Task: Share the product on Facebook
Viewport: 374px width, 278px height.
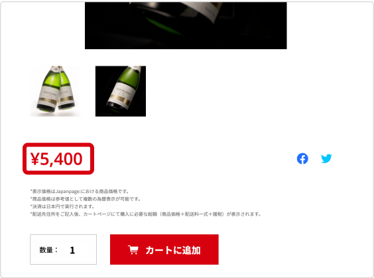Action: 302,159
